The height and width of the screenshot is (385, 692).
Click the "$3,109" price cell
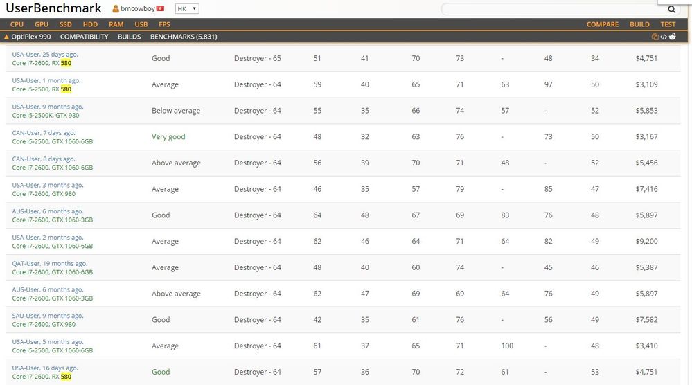coord(646,84)
